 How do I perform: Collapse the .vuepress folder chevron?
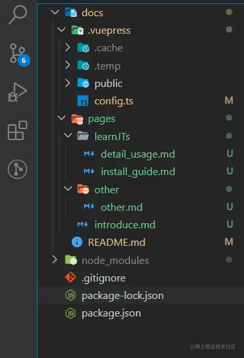[61, 29]
